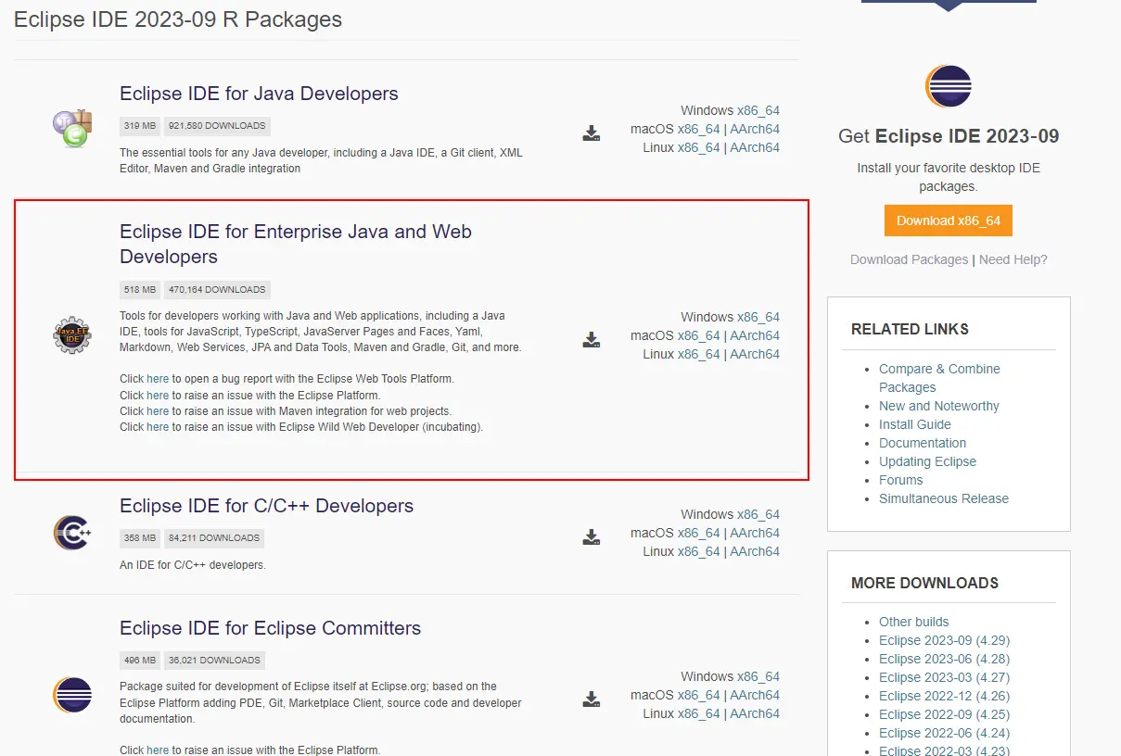Download macOS AArch64 for Java Developers
Viewport: 1121px width, 756px height.
click(755, 129)
